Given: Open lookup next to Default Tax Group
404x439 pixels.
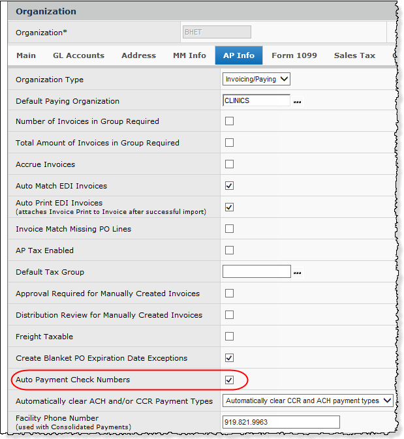Looking at the screenshot, I should tap(298, 272).
